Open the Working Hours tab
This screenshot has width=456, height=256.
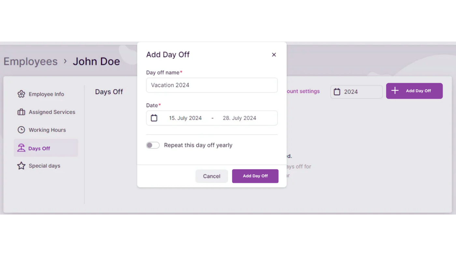pyautogui.click(x=47, y=130)
